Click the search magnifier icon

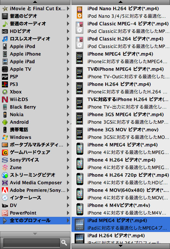(64, 243)
